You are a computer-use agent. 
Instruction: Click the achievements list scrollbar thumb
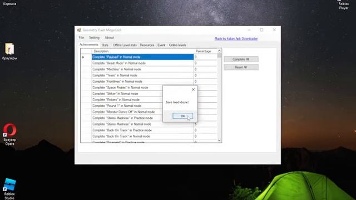pos(219,55)
